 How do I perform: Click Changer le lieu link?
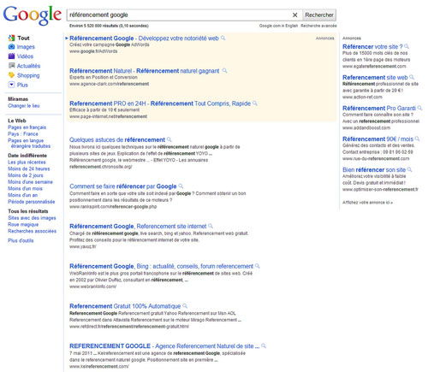pos(24,106)
